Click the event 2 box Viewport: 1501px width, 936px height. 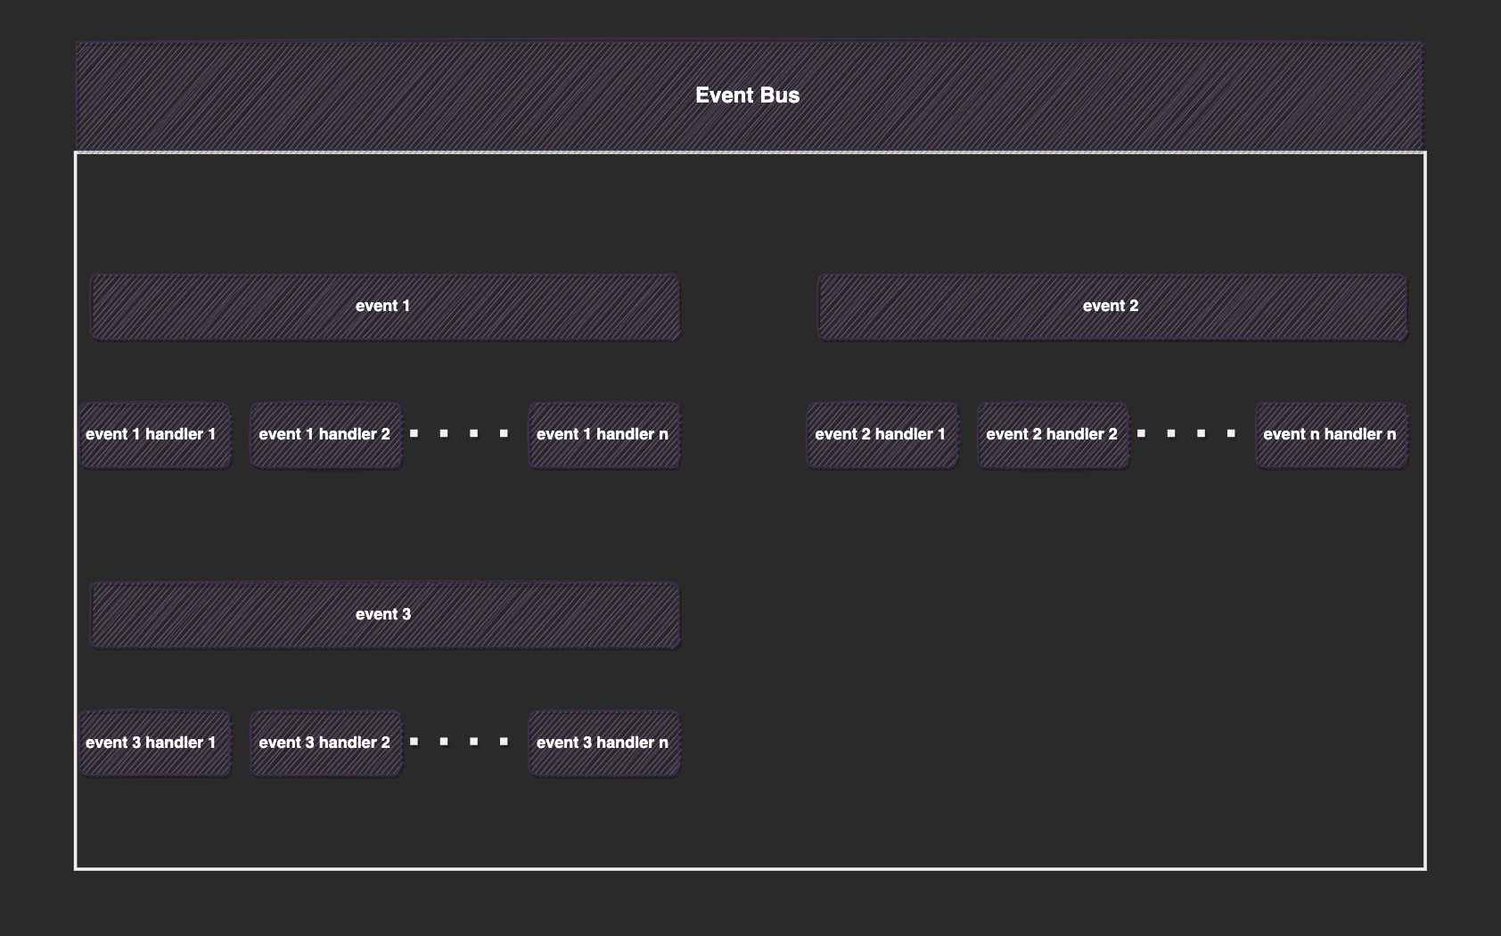tap(1111, 306)
